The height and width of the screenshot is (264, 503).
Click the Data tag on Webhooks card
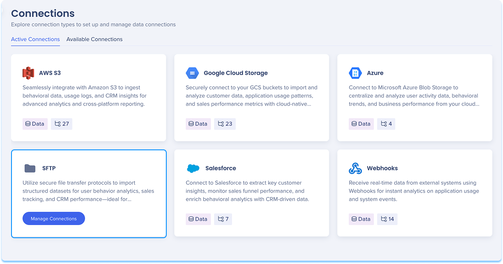click(x=361, y=219)
